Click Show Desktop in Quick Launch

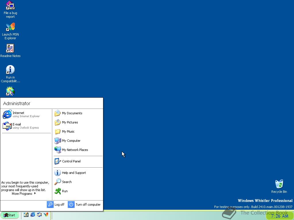[x=26, y=215]
